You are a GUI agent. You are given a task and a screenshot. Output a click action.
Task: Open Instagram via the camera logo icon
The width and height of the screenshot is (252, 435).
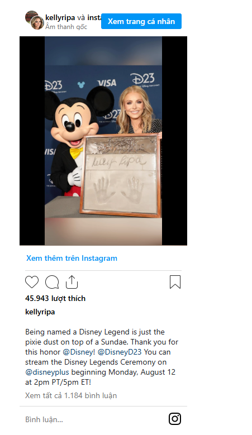(x=175, y=419)
